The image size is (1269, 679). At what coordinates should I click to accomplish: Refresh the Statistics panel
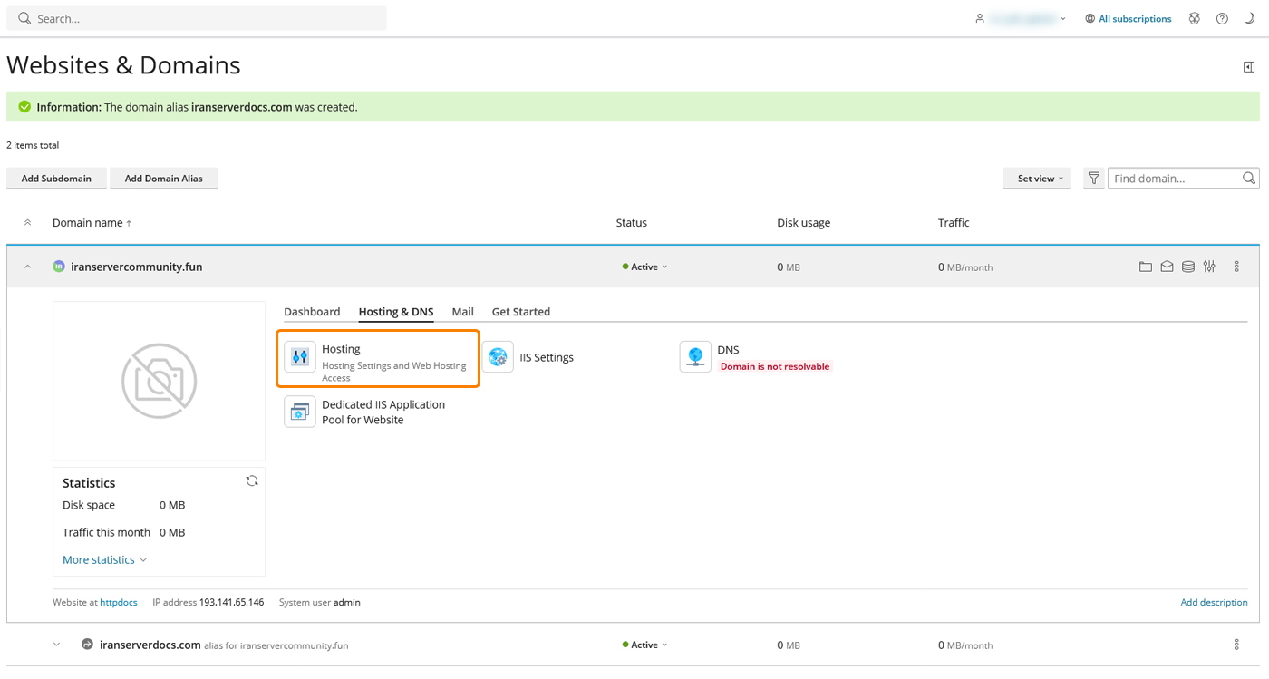coord(252,481)
